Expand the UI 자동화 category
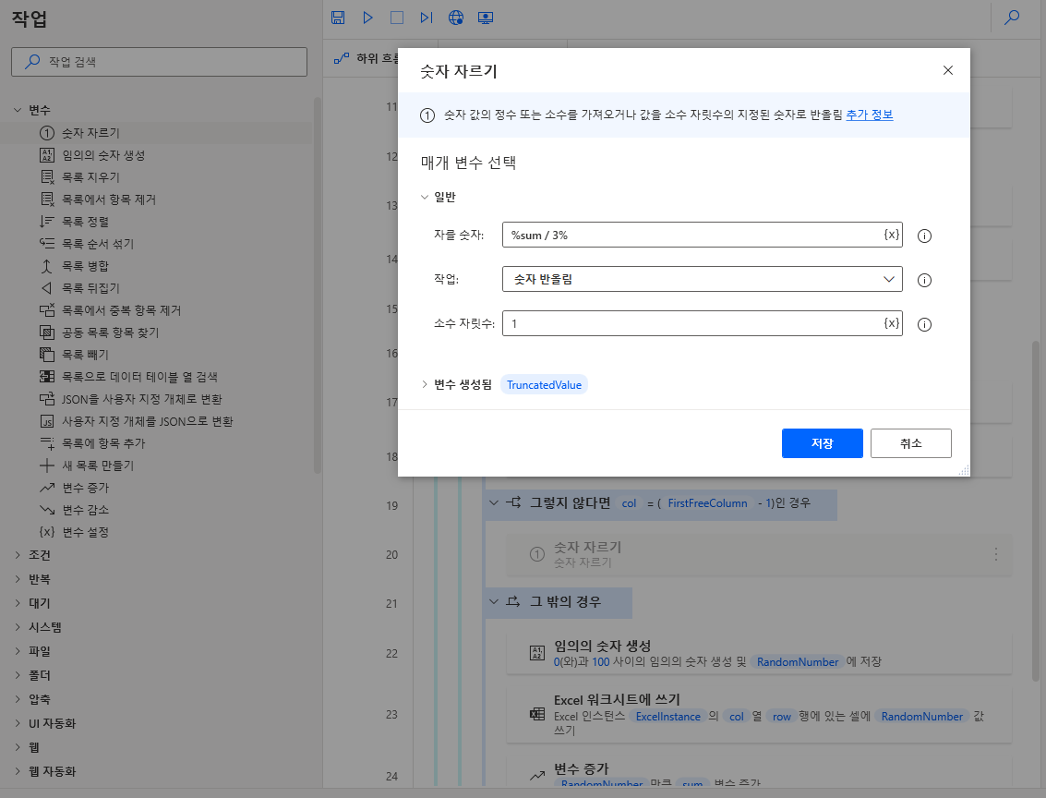The image size is (1046, 798). click(x=18, y=723)
